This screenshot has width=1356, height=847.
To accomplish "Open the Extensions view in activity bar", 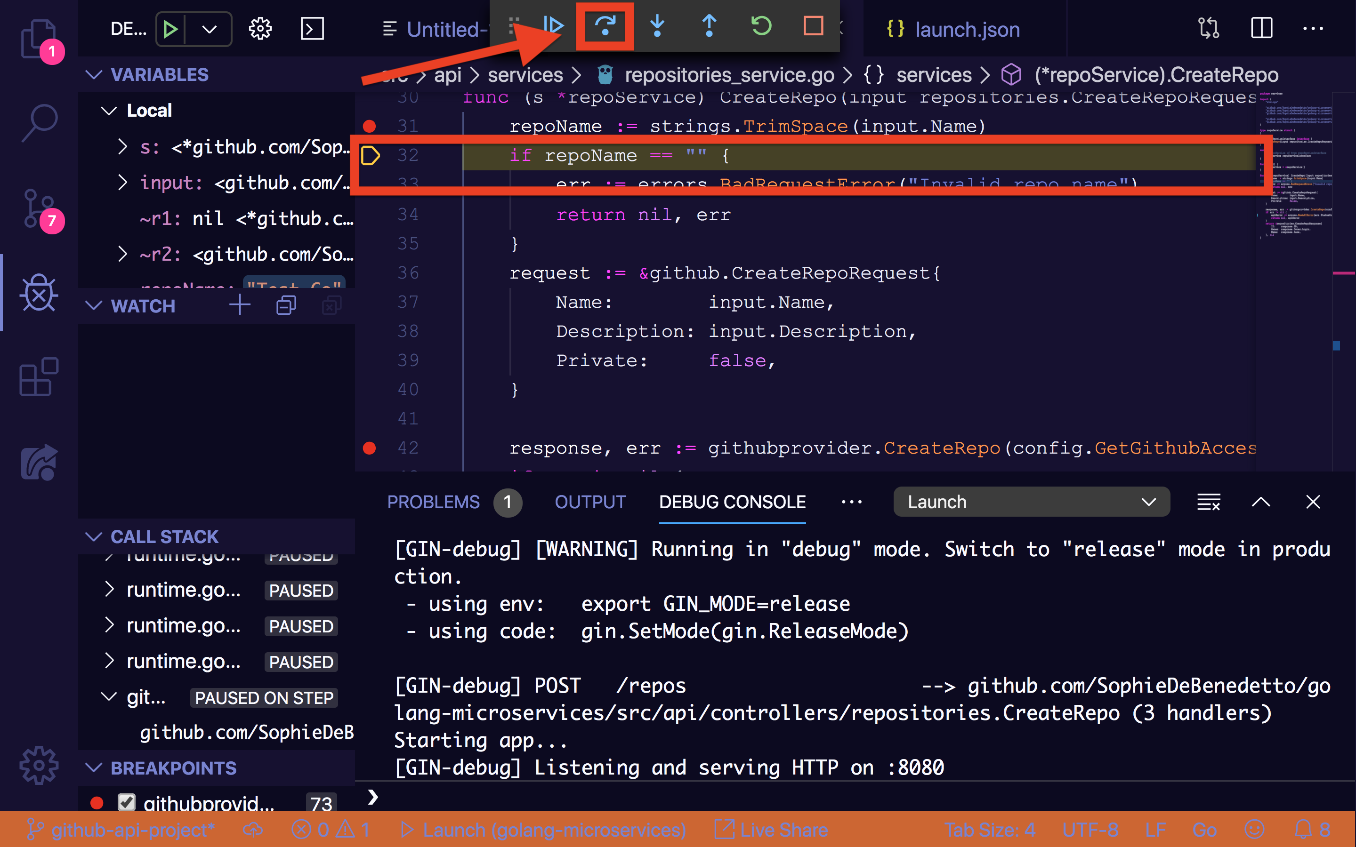I will point(39,377).
